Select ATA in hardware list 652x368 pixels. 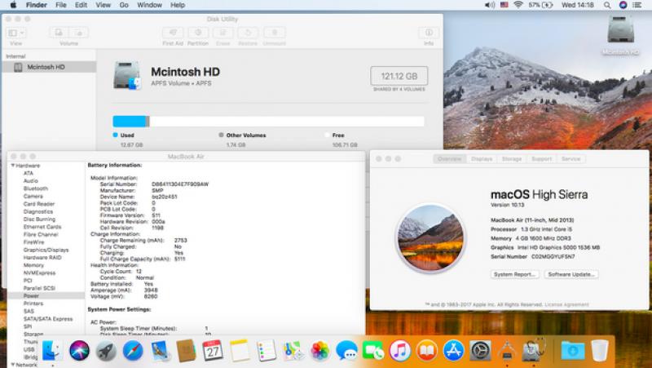pyautogui.click(x=29, y=173)
